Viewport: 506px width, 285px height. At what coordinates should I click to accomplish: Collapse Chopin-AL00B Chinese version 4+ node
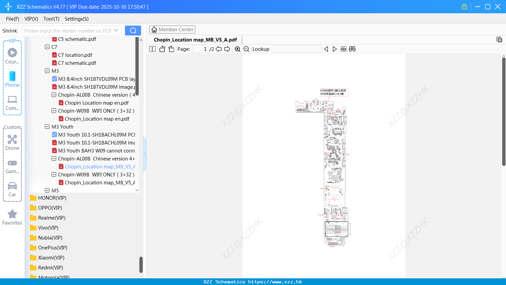pyautogui.click(x=54, y=158)
